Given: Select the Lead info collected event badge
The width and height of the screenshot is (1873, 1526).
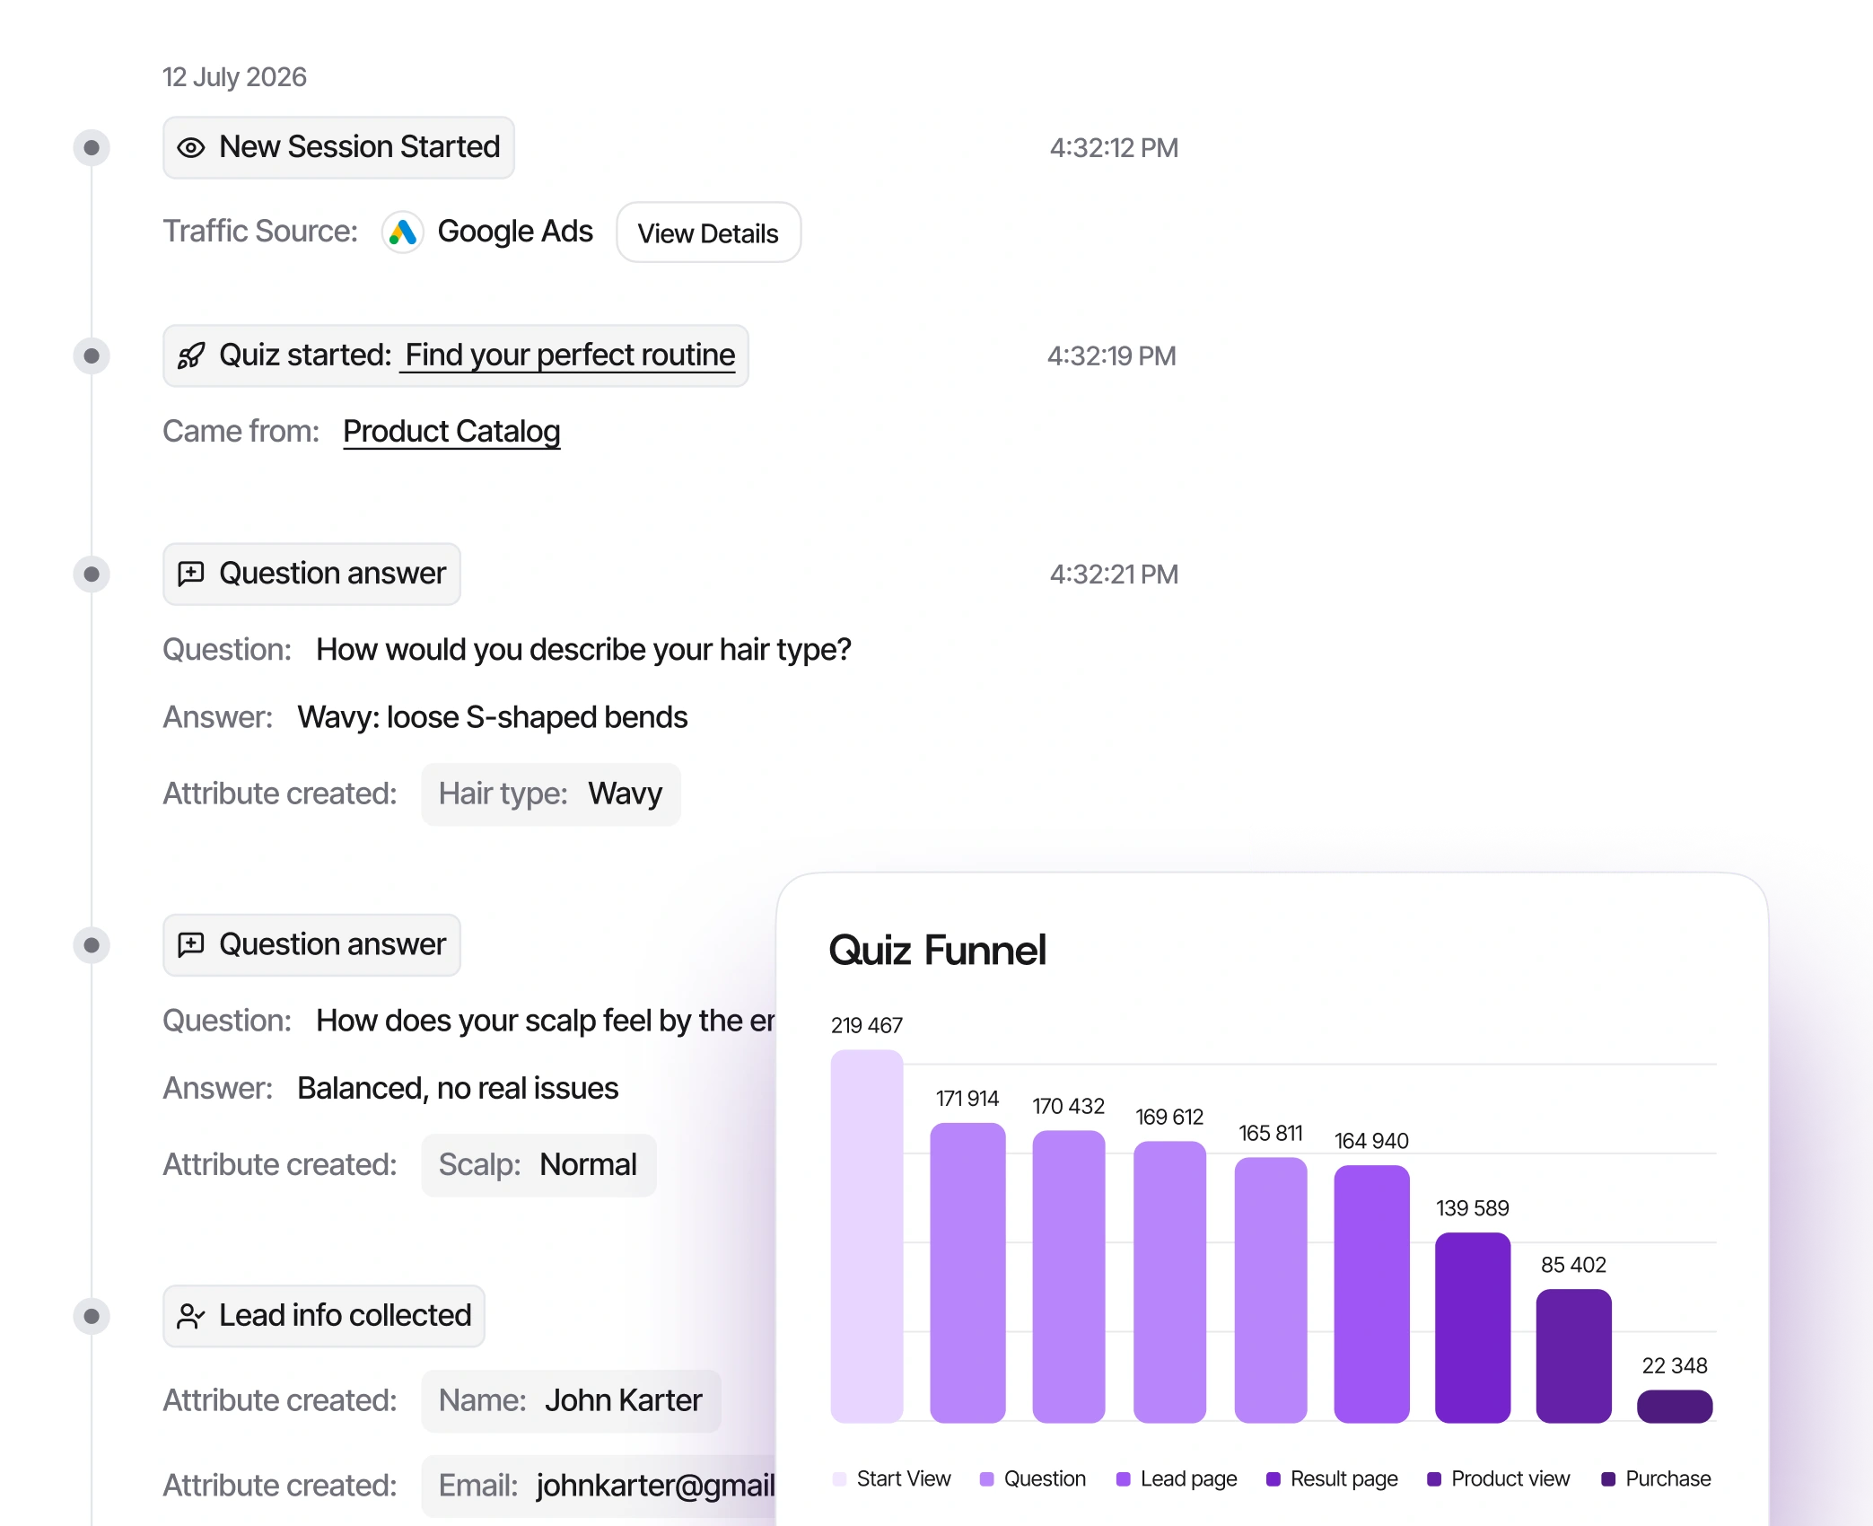Looking at the screenshot, I should click(324, 1316).
